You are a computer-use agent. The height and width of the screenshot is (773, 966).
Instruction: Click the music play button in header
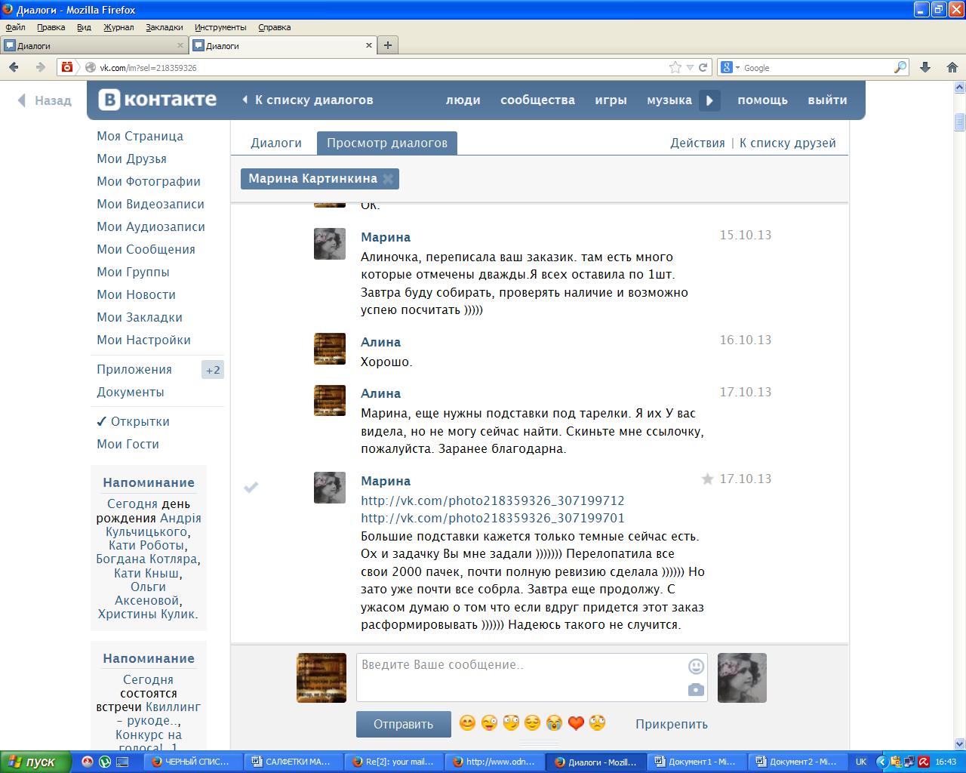pyautogui.click(x=709, y=100)
